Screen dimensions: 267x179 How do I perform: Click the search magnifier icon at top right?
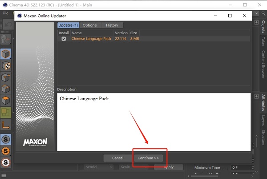pyautogui.click(x=257, y=21)
